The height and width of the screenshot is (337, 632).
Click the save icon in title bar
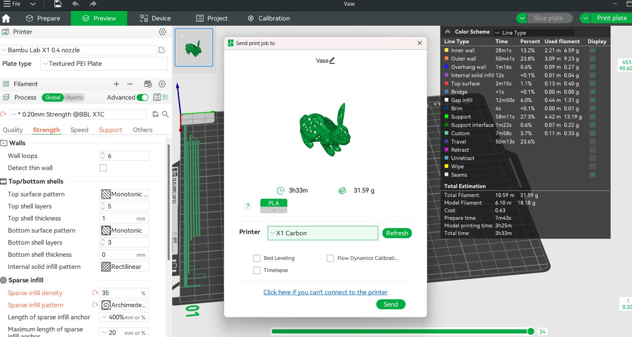coord(58,4)
